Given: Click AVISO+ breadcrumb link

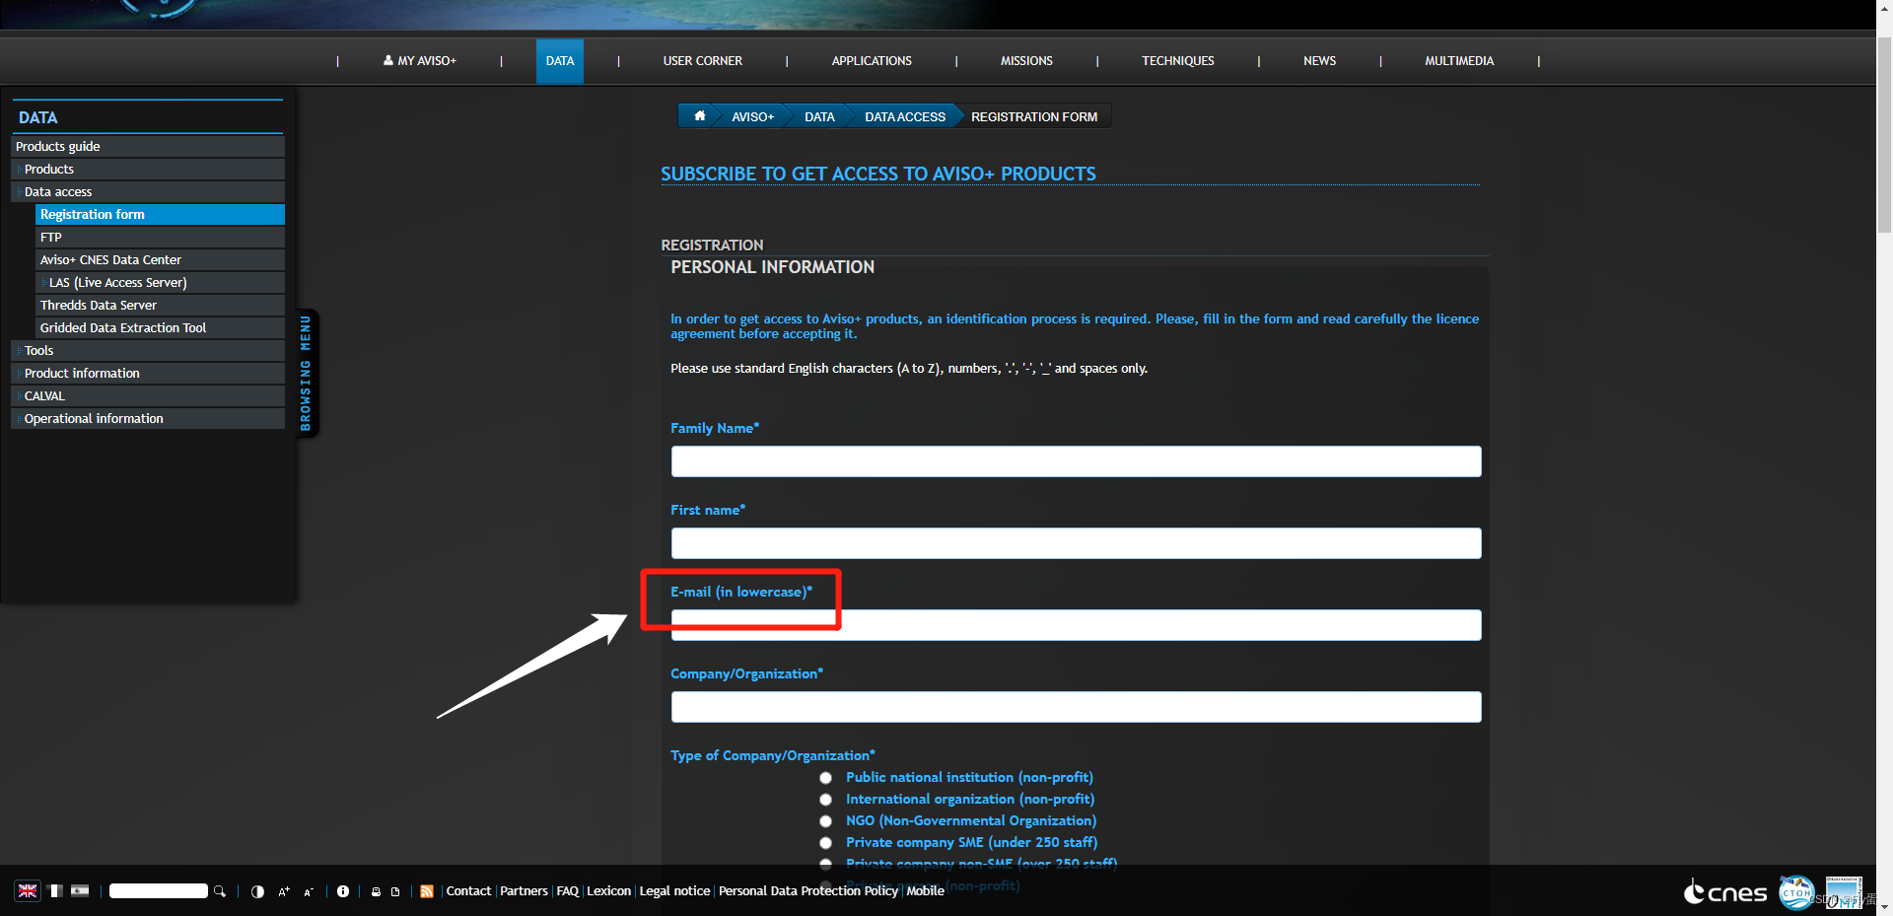Looking at the screenshot, I should coord(752,116).
